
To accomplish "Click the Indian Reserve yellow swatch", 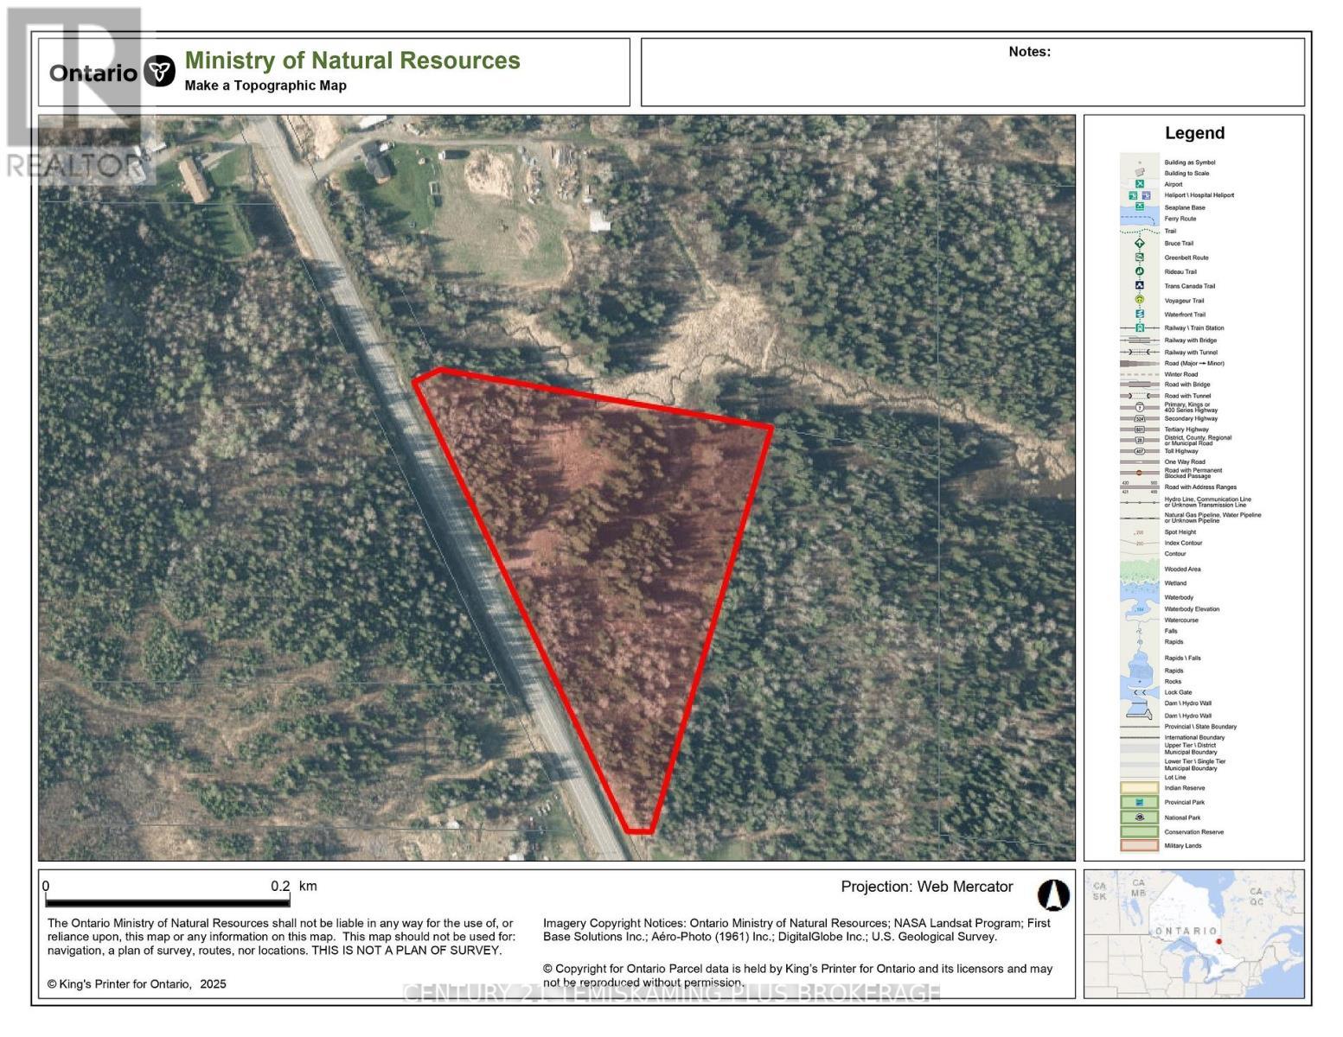I will 1140,787.
